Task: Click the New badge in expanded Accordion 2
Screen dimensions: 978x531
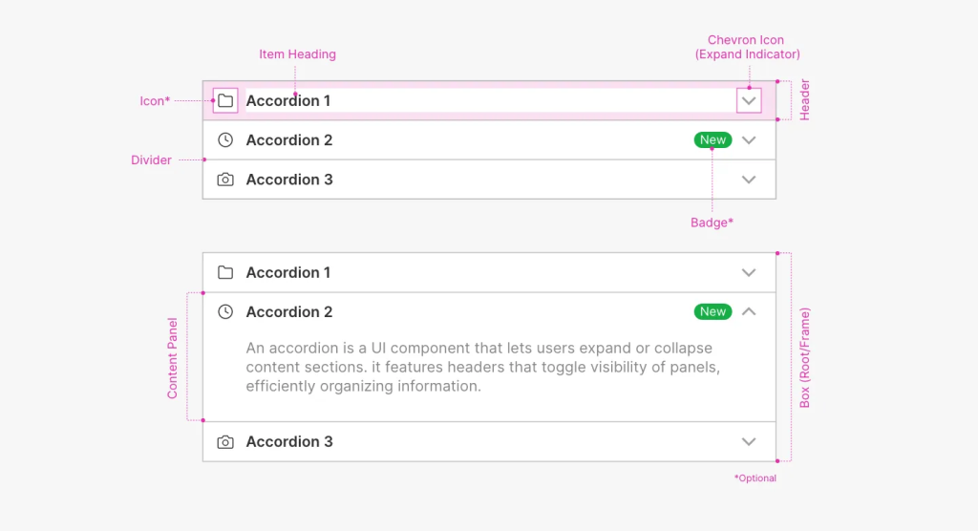Action: point(712,311)
